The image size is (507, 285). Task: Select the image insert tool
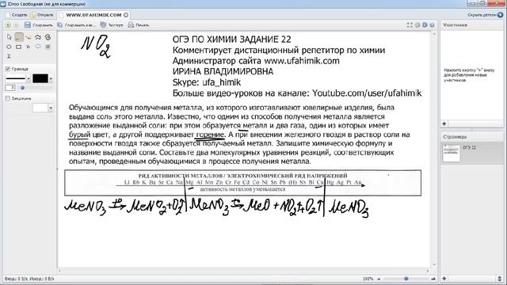(x=48, y=47)
